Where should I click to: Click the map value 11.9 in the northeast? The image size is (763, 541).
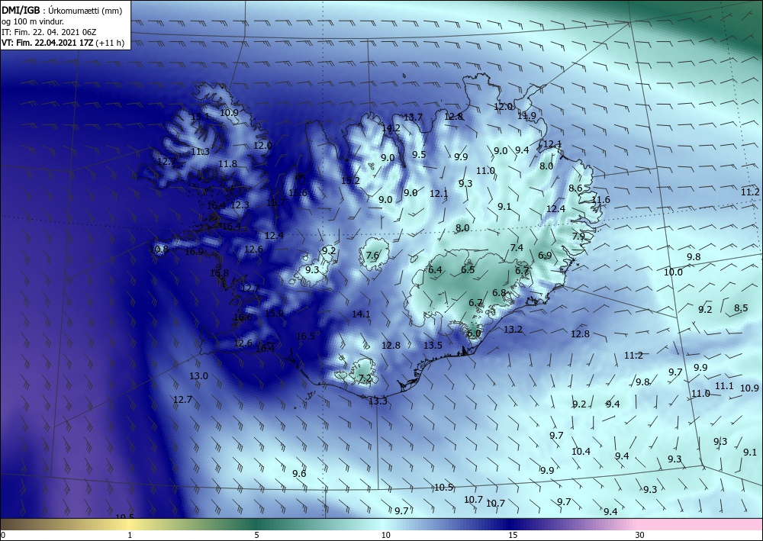(526, 116)
